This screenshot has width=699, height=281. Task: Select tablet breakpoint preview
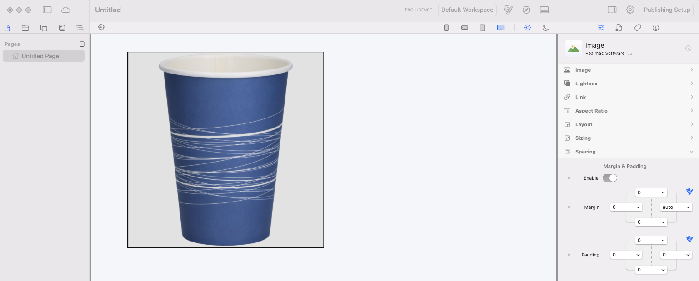[x=483, y=28]
